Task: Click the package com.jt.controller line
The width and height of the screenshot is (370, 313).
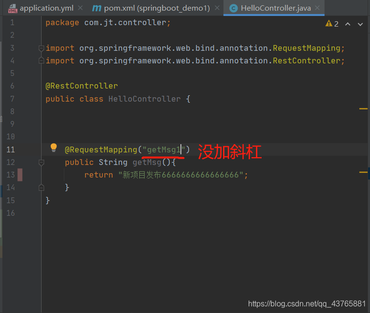Action: (x=108, y=23)
